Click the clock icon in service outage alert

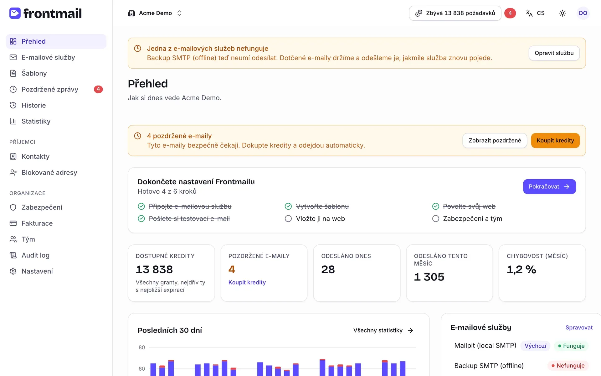[x=138, y=49]
